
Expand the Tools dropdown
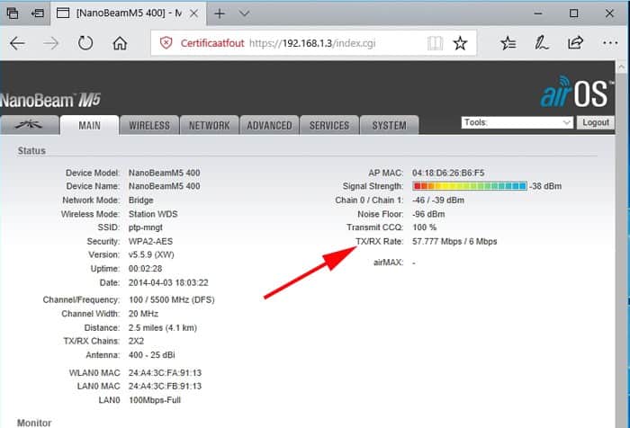(x=517, y=122)
